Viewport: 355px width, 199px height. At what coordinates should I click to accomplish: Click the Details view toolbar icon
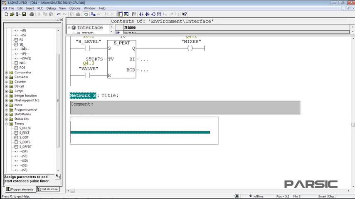126,14
